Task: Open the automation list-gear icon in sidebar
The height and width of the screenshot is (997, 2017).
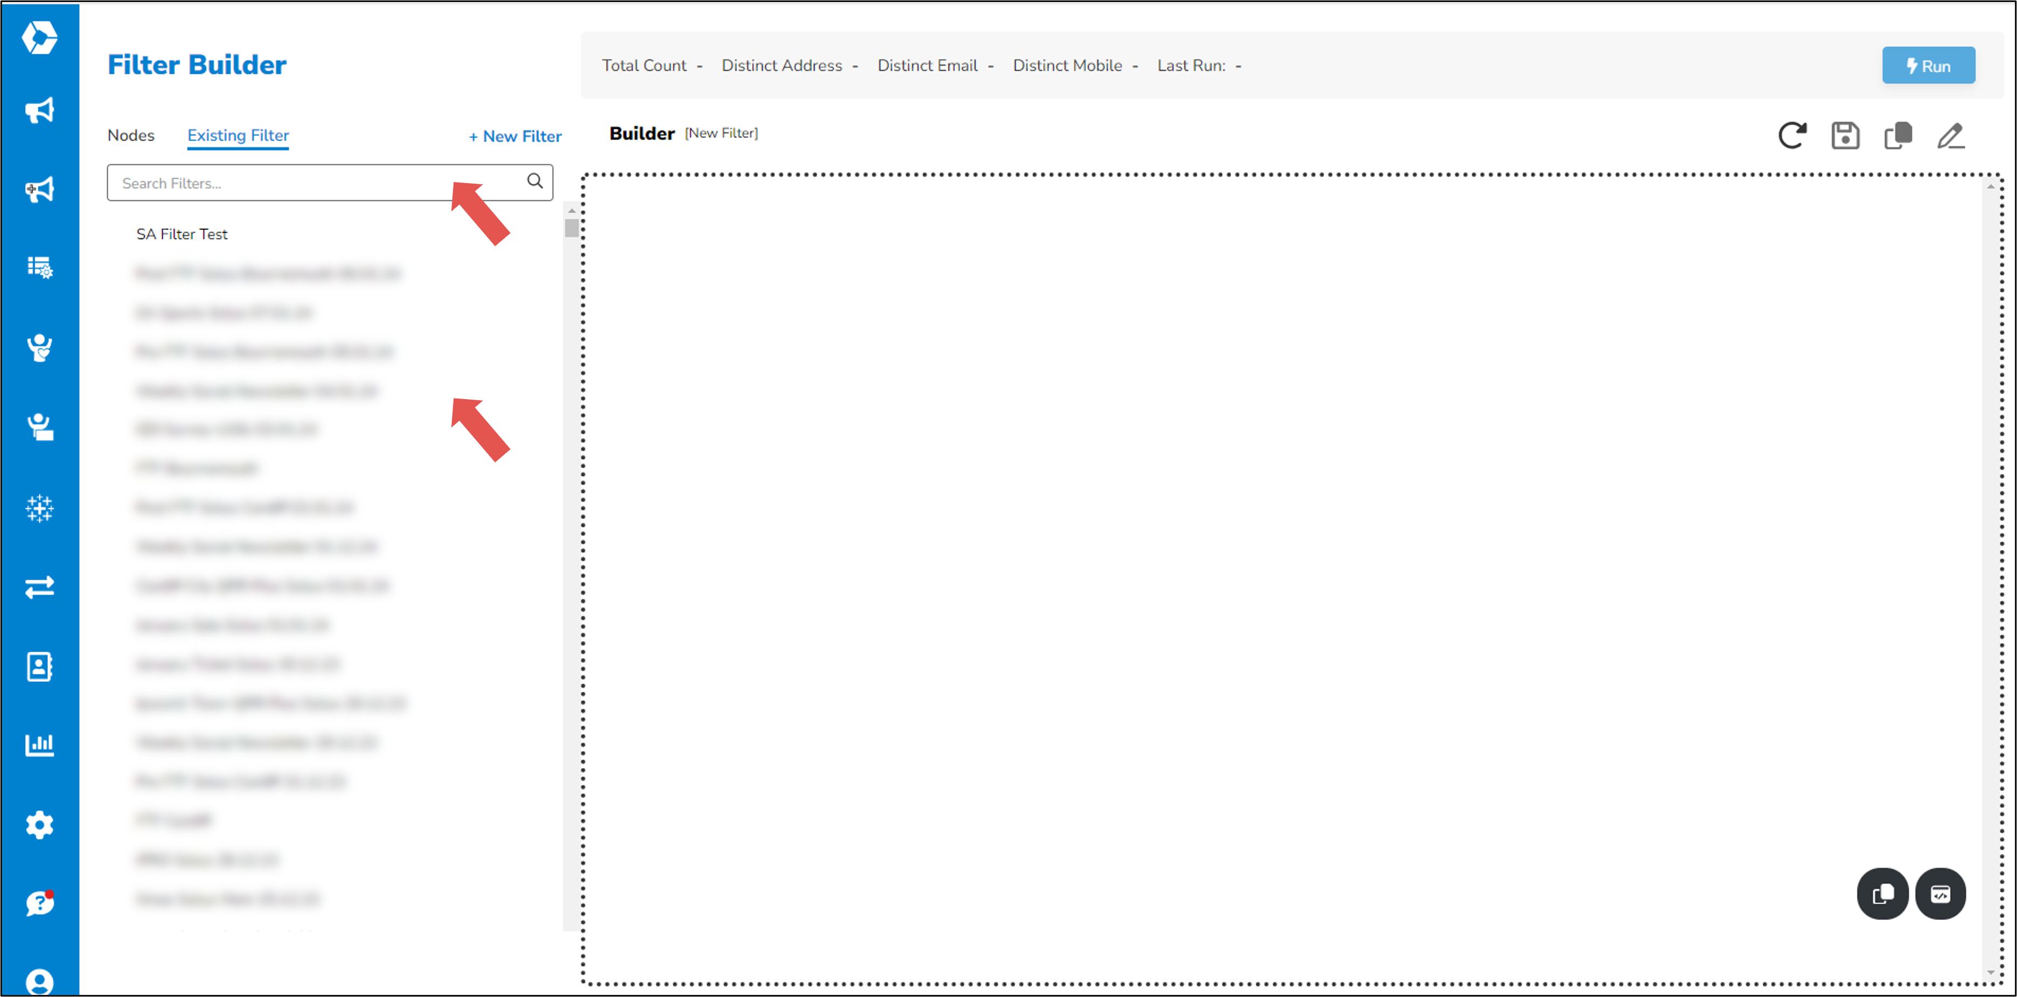Action: [x=40, y=268]
